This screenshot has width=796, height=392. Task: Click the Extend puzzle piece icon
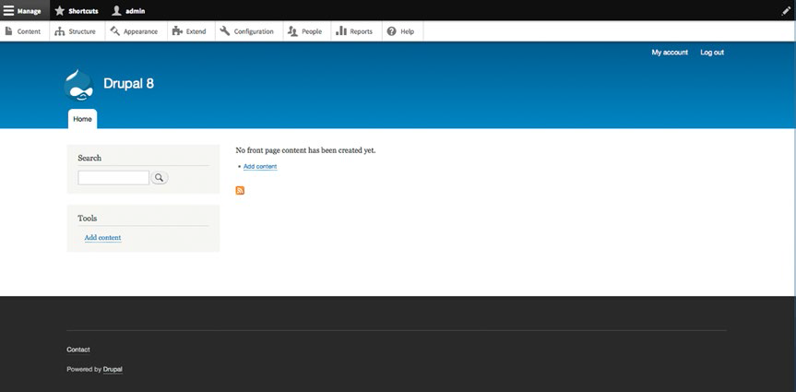177,31
